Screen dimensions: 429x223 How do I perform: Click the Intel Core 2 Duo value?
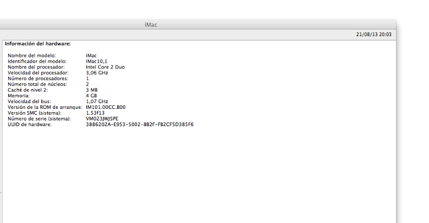105,67
